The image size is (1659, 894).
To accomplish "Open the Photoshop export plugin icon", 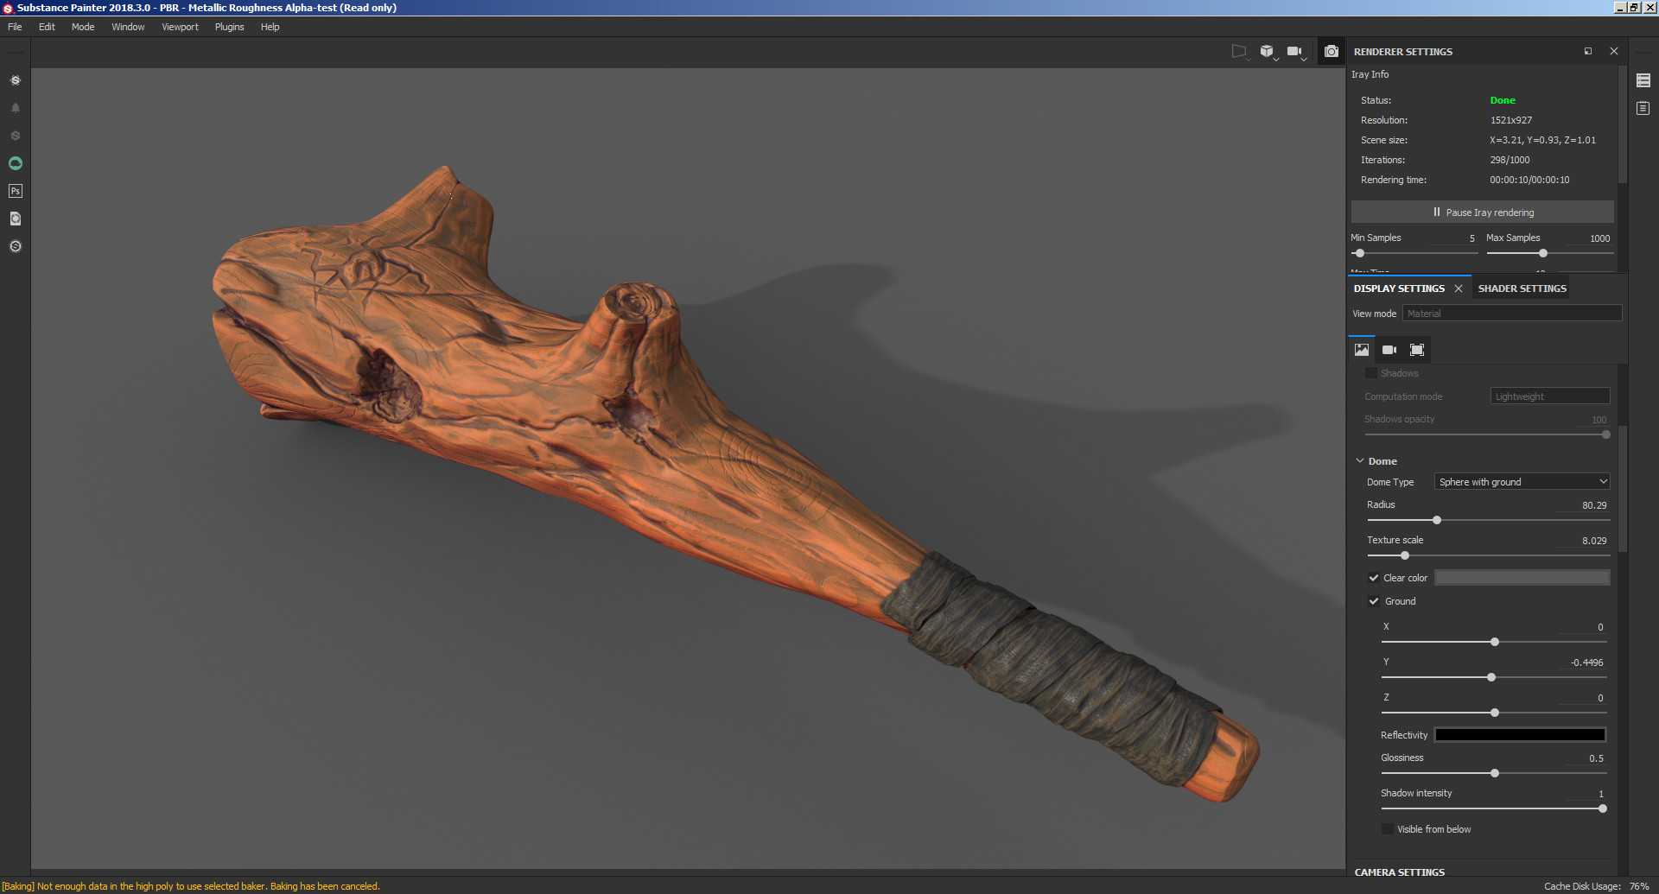I will point(15,191).
